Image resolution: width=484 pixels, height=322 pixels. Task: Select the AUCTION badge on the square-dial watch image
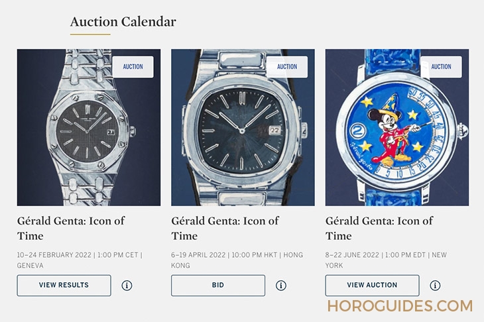point(287,67)
